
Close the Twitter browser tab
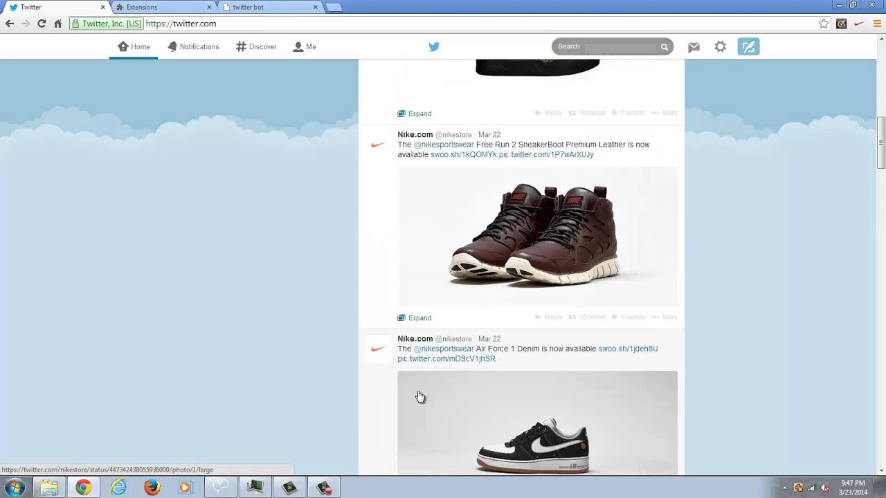point(103,7)
